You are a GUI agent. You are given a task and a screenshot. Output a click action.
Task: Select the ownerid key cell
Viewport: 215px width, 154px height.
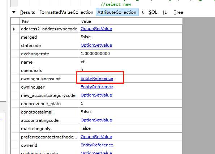50,145
